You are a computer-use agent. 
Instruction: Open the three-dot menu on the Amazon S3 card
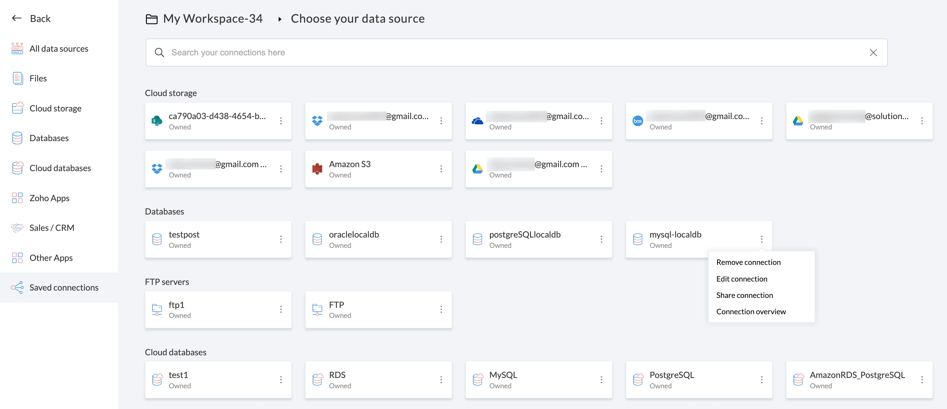click(441, 169)
